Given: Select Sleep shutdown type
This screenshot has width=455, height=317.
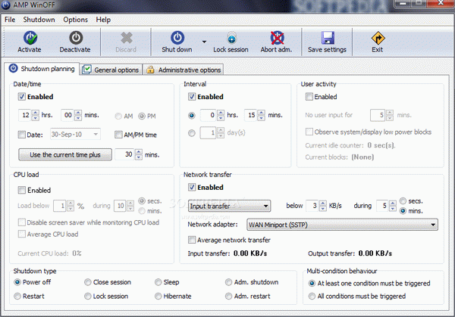Looking at the screenshot, I should (158, 282).
